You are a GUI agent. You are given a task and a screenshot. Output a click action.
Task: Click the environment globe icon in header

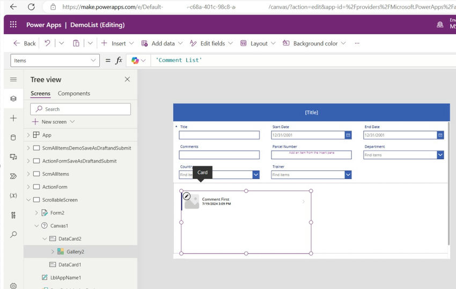(x=440, y=25)
